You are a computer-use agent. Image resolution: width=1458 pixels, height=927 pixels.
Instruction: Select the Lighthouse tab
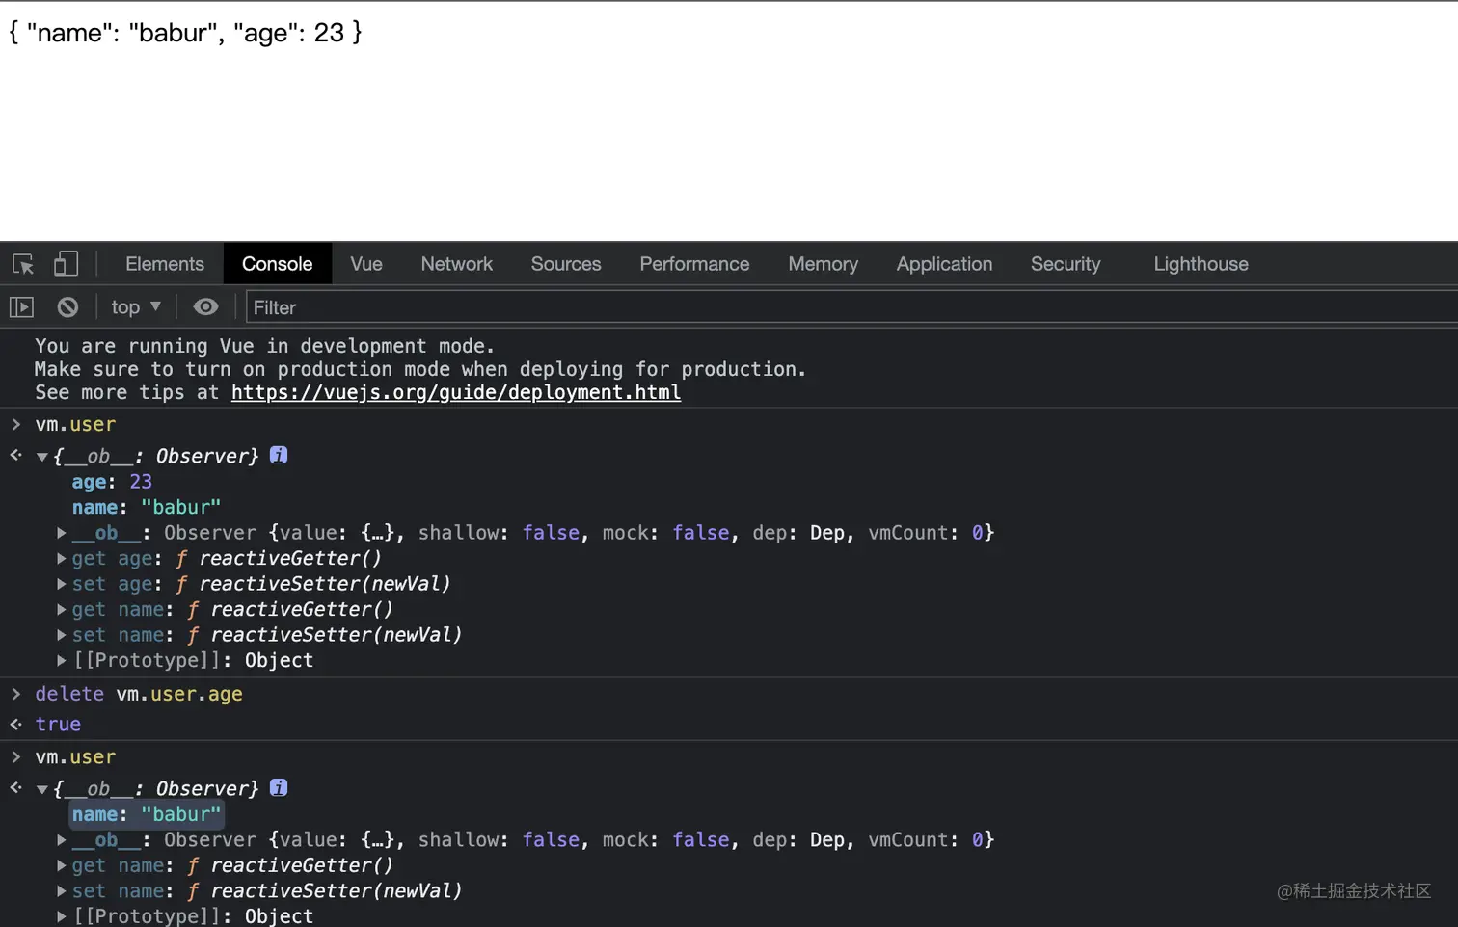pyautogui.click(x=1201, y=264)
